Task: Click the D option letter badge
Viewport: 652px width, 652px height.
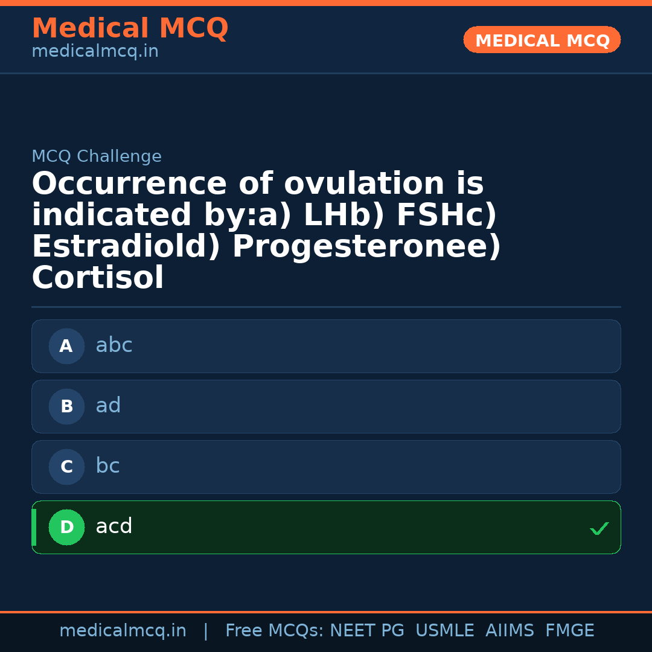Action: [66, 527]
